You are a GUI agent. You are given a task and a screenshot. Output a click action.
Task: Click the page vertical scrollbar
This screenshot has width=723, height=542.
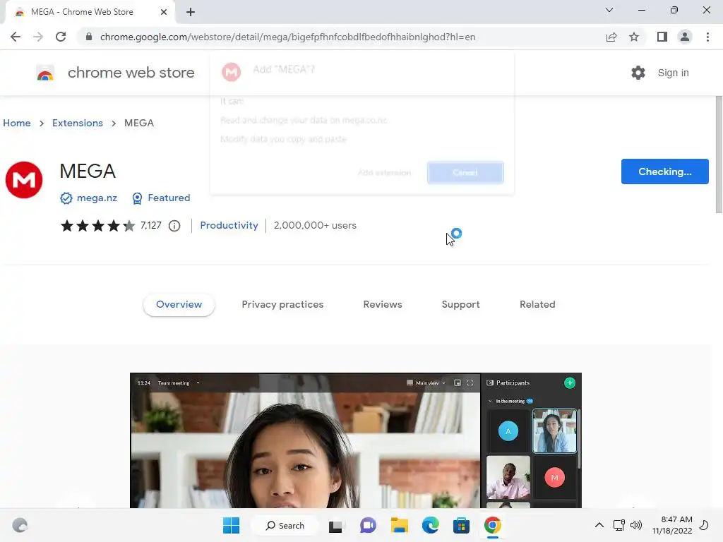pyautogui.click(x=718, y=155)
